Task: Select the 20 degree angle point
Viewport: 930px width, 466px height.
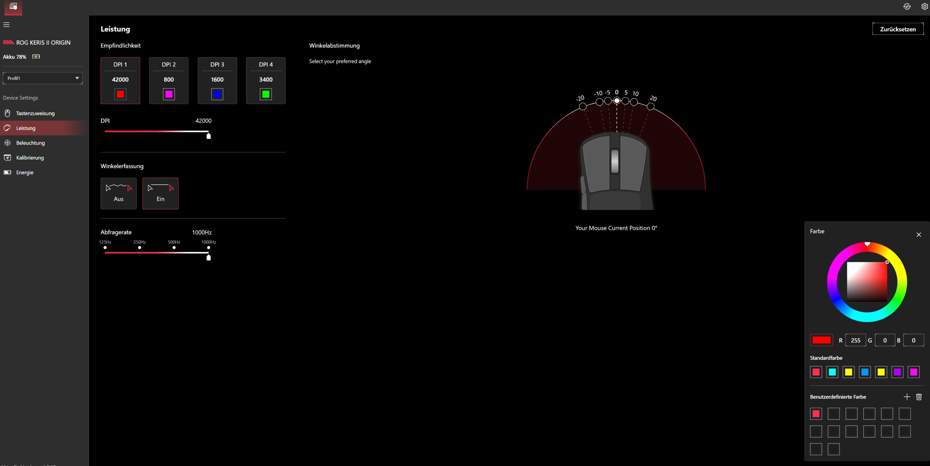Action: pyautogui.click(x=651, y=107)
